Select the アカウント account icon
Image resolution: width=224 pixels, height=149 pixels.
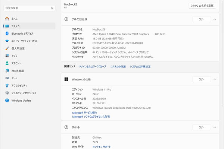[x=7, y=63]
